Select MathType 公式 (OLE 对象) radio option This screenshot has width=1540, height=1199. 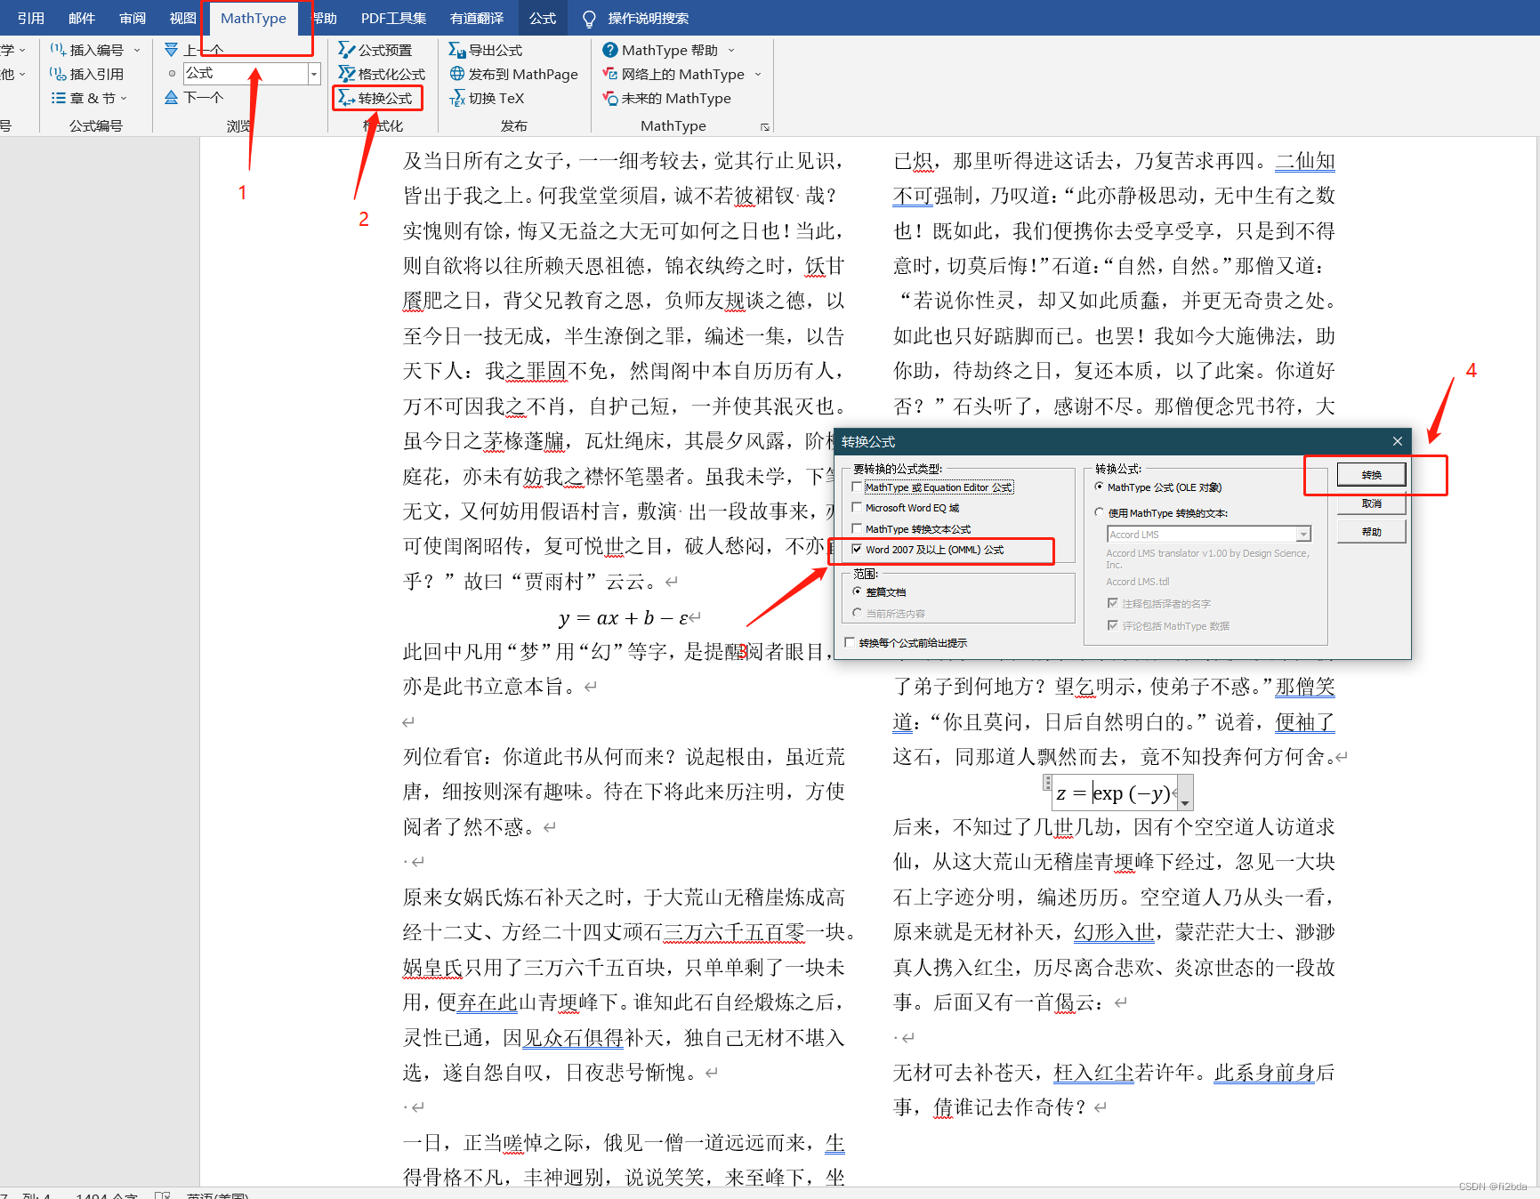coord(1100,487)
